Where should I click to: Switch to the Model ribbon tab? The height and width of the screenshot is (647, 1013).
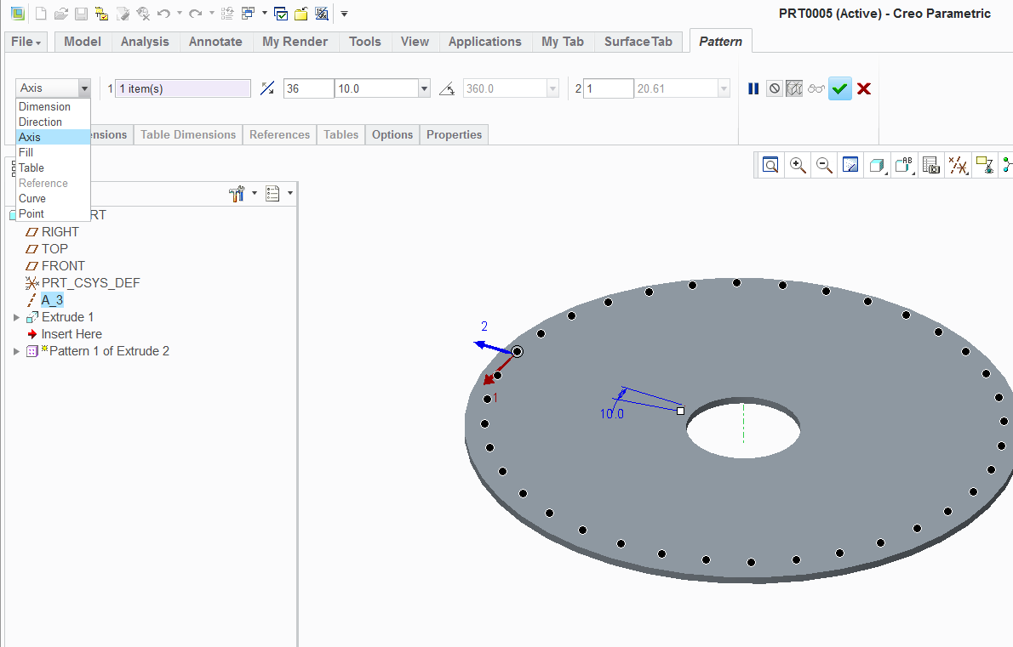pyautogui.click(x=83, y=42)
